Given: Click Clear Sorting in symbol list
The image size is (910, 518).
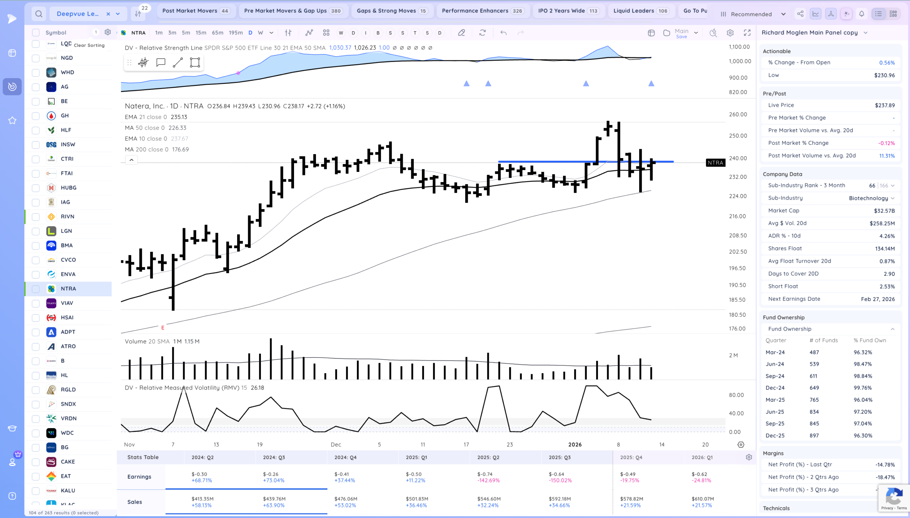Looking at the screenshot, I should 89,45.
